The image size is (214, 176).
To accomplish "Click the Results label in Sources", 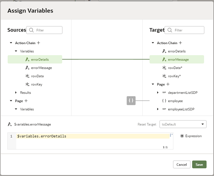I will click(25, 93).
